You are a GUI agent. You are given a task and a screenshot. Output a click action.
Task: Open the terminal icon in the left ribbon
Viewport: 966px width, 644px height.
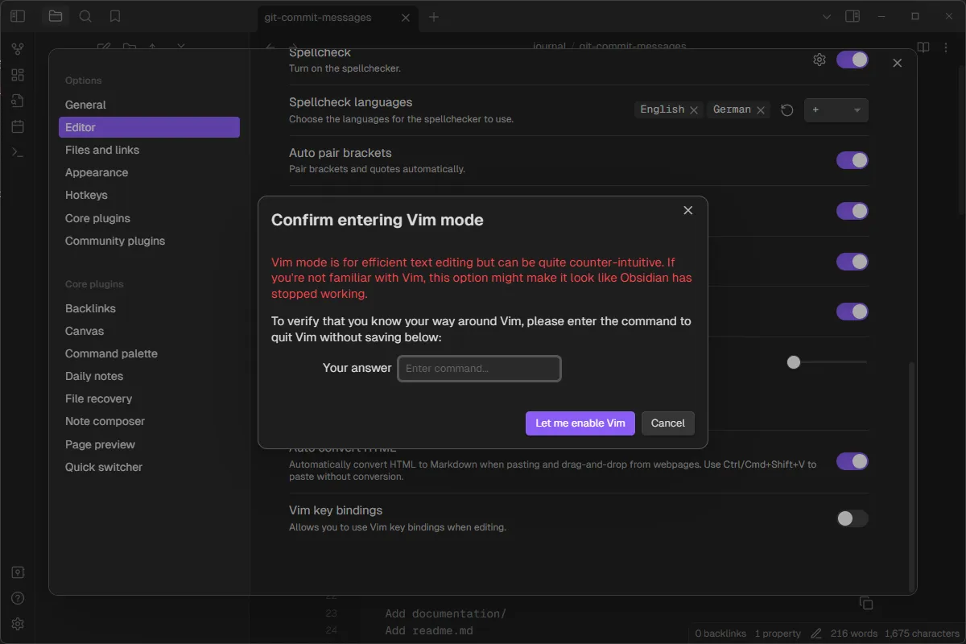18,151
